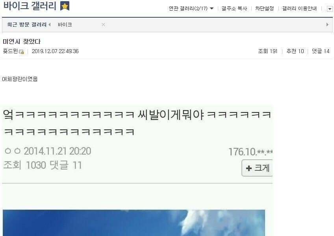
Task: Click the author nickname 횾드뭔
Action: [x=10, y=51]
